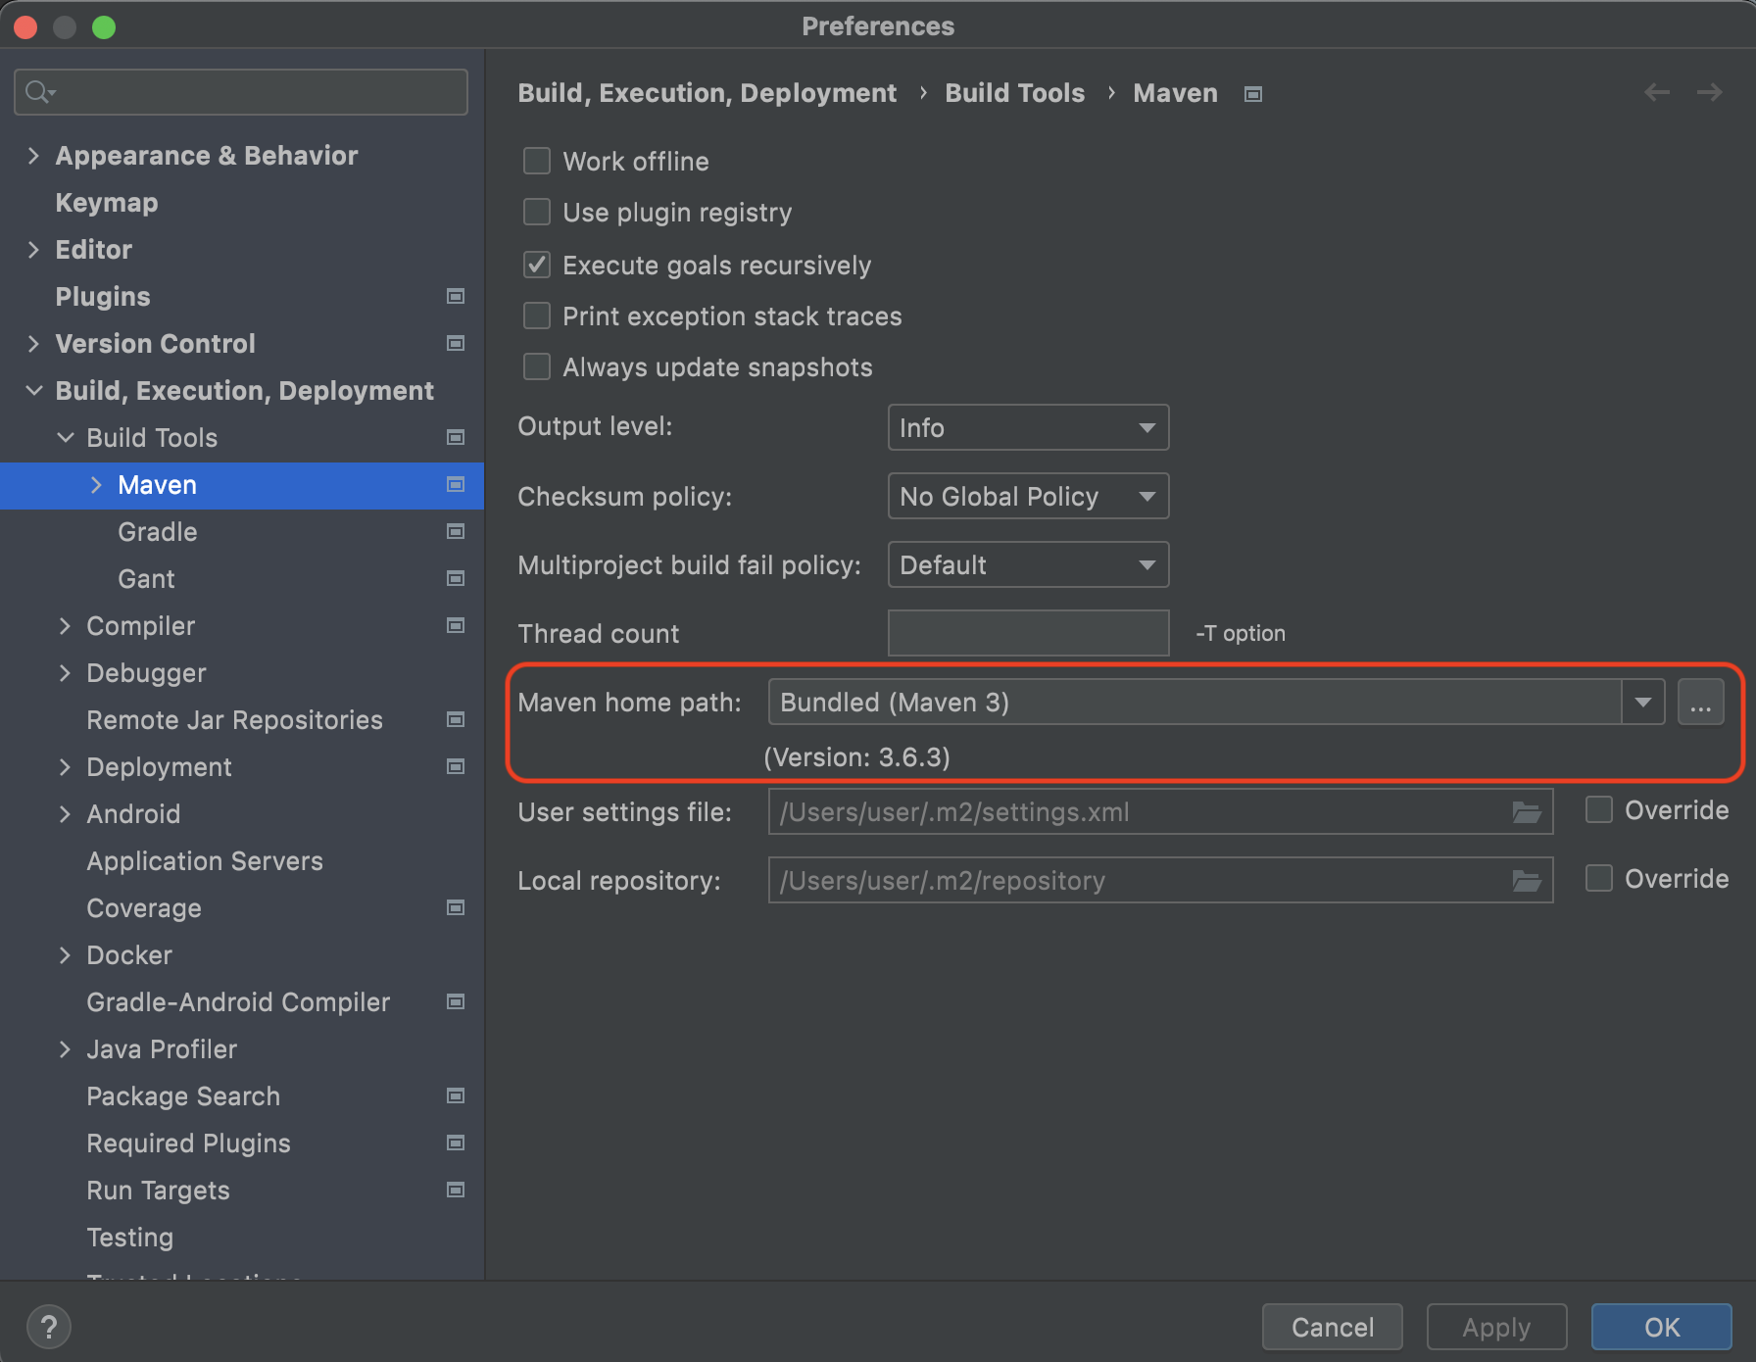Open the Checksum policy dropdown
The image size is (1756, 1362).
tap(1028, 496)
